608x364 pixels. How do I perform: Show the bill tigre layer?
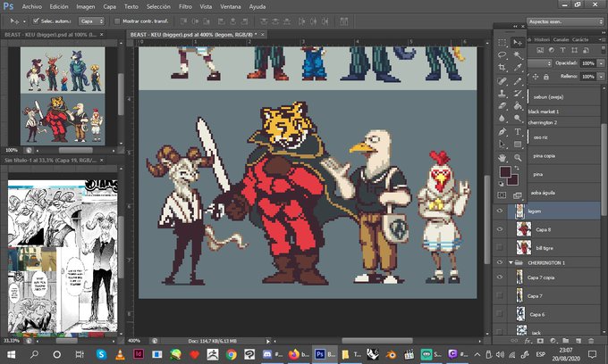[500, 247]
